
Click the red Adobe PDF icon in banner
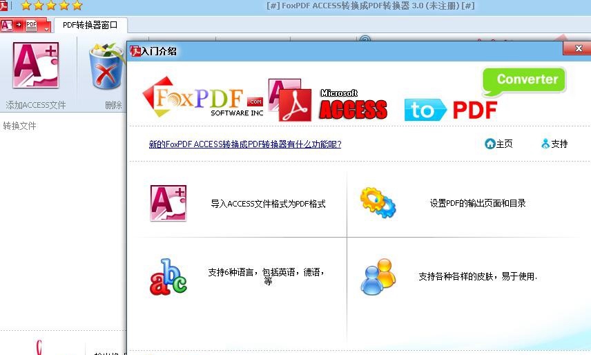click(x=295, y=105)
